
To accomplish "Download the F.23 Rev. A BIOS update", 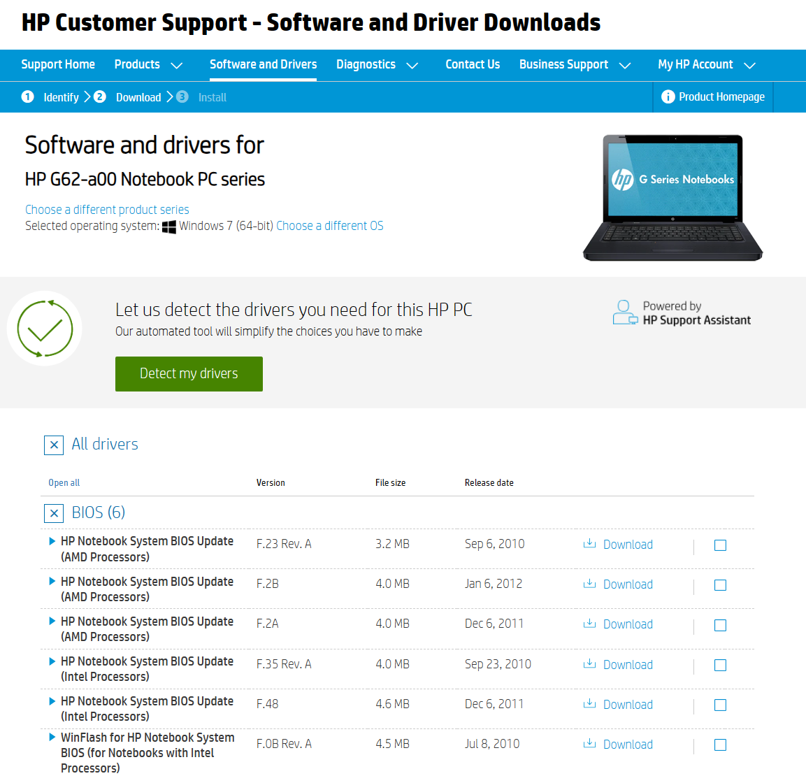I will (x=628, y=545).
